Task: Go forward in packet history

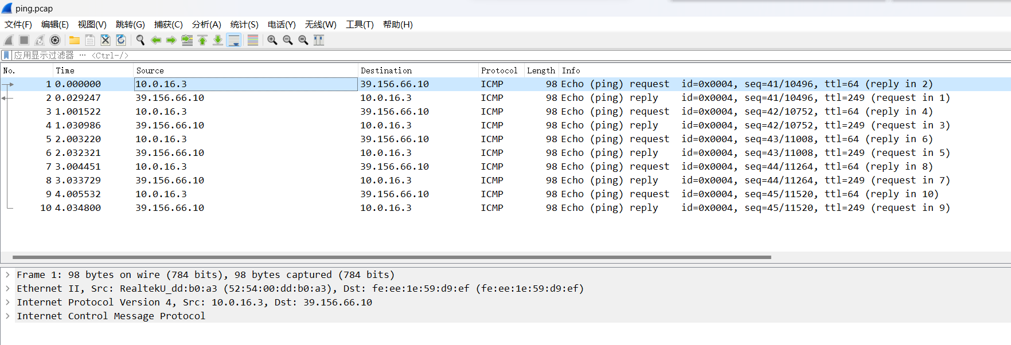Action: pos(171,40)
